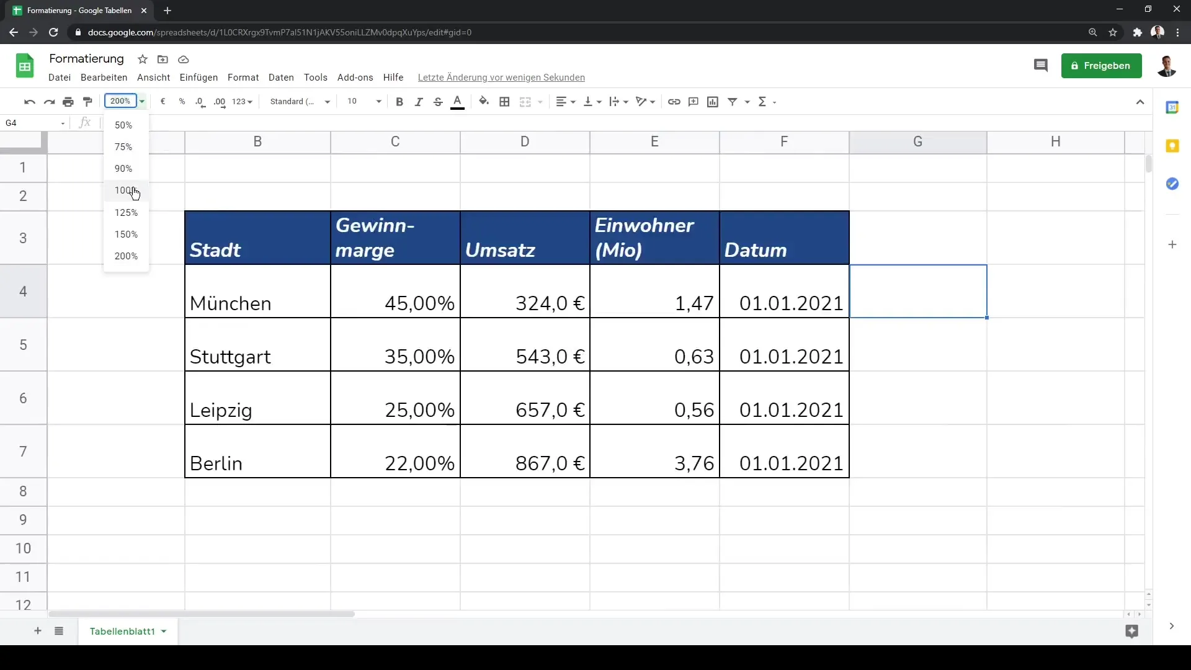This screenshot has height=670, width=1191.
Task: Open text rotation dropdown
Action: point(645,102)
